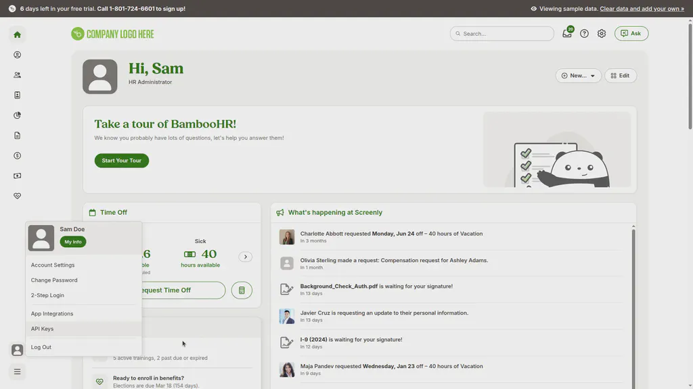Open the Benefits heart icon
The image size is (693, 389).
[x=17, y=195]
